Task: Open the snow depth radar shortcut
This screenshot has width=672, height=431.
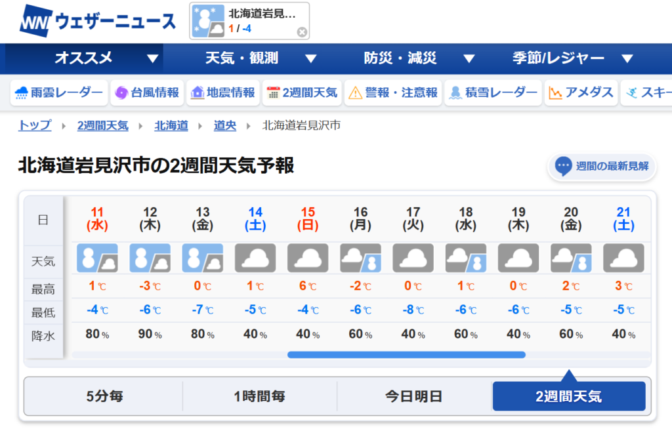Action: point(493,92)
